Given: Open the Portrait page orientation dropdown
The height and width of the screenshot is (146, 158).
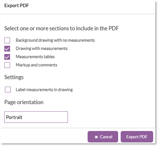Looking at the screenshot, I should click(x=36, y=117).
